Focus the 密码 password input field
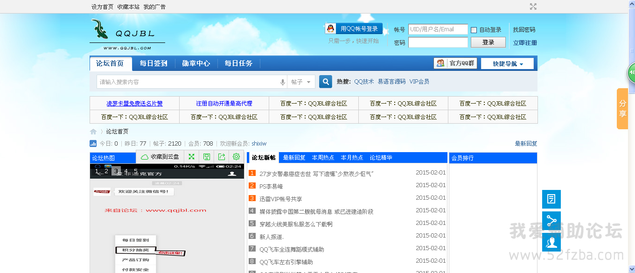The image size is (635, 273). tap(438, 42)
